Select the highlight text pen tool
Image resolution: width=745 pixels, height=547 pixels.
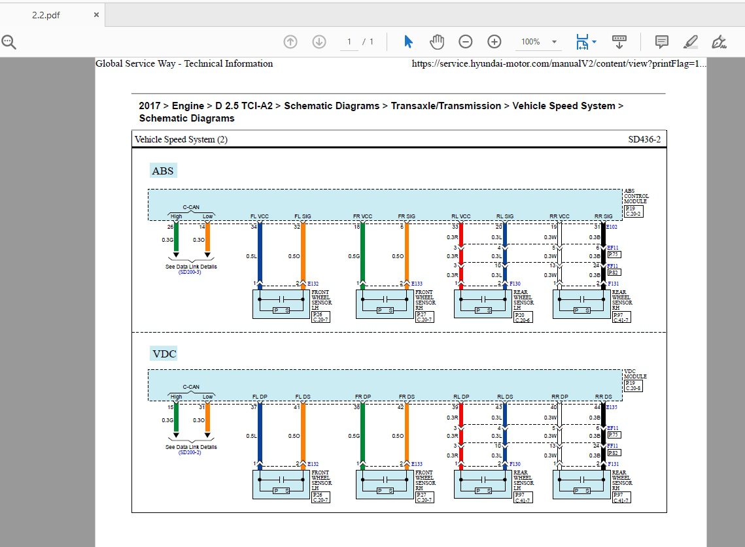tap(691, 42)
